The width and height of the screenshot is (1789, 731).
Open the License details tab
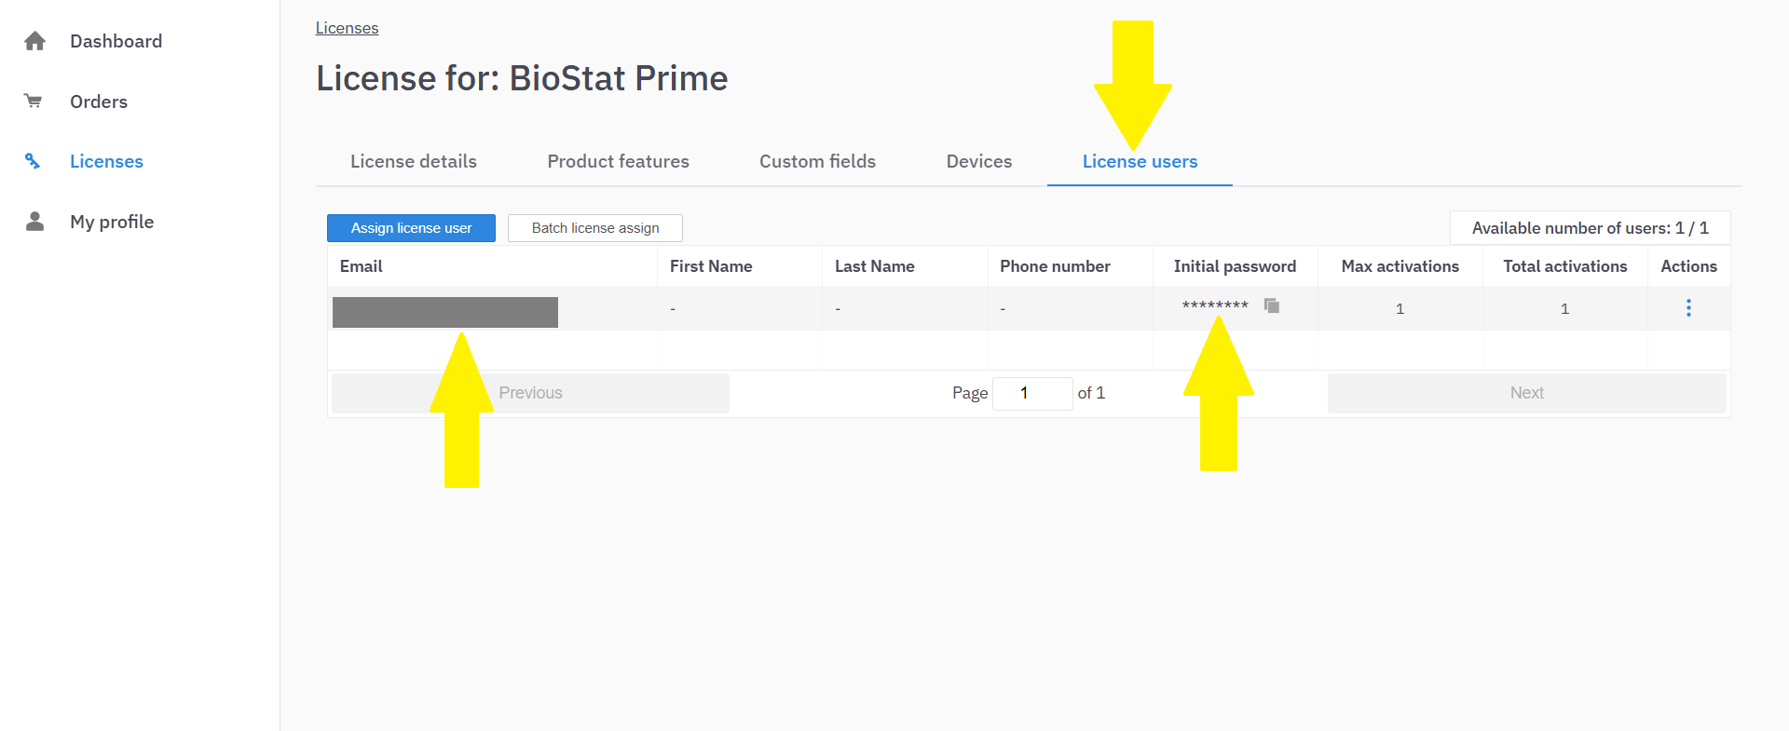[x=413, y=161]
